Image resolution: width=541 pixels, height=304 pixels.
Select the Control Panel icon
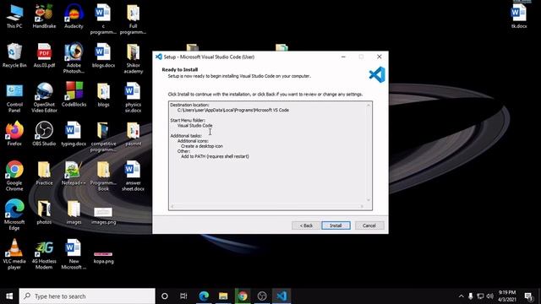tap(14, 98)
